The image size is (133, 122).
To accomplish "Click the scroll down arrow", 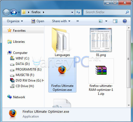I will click(x=129, y=105).
